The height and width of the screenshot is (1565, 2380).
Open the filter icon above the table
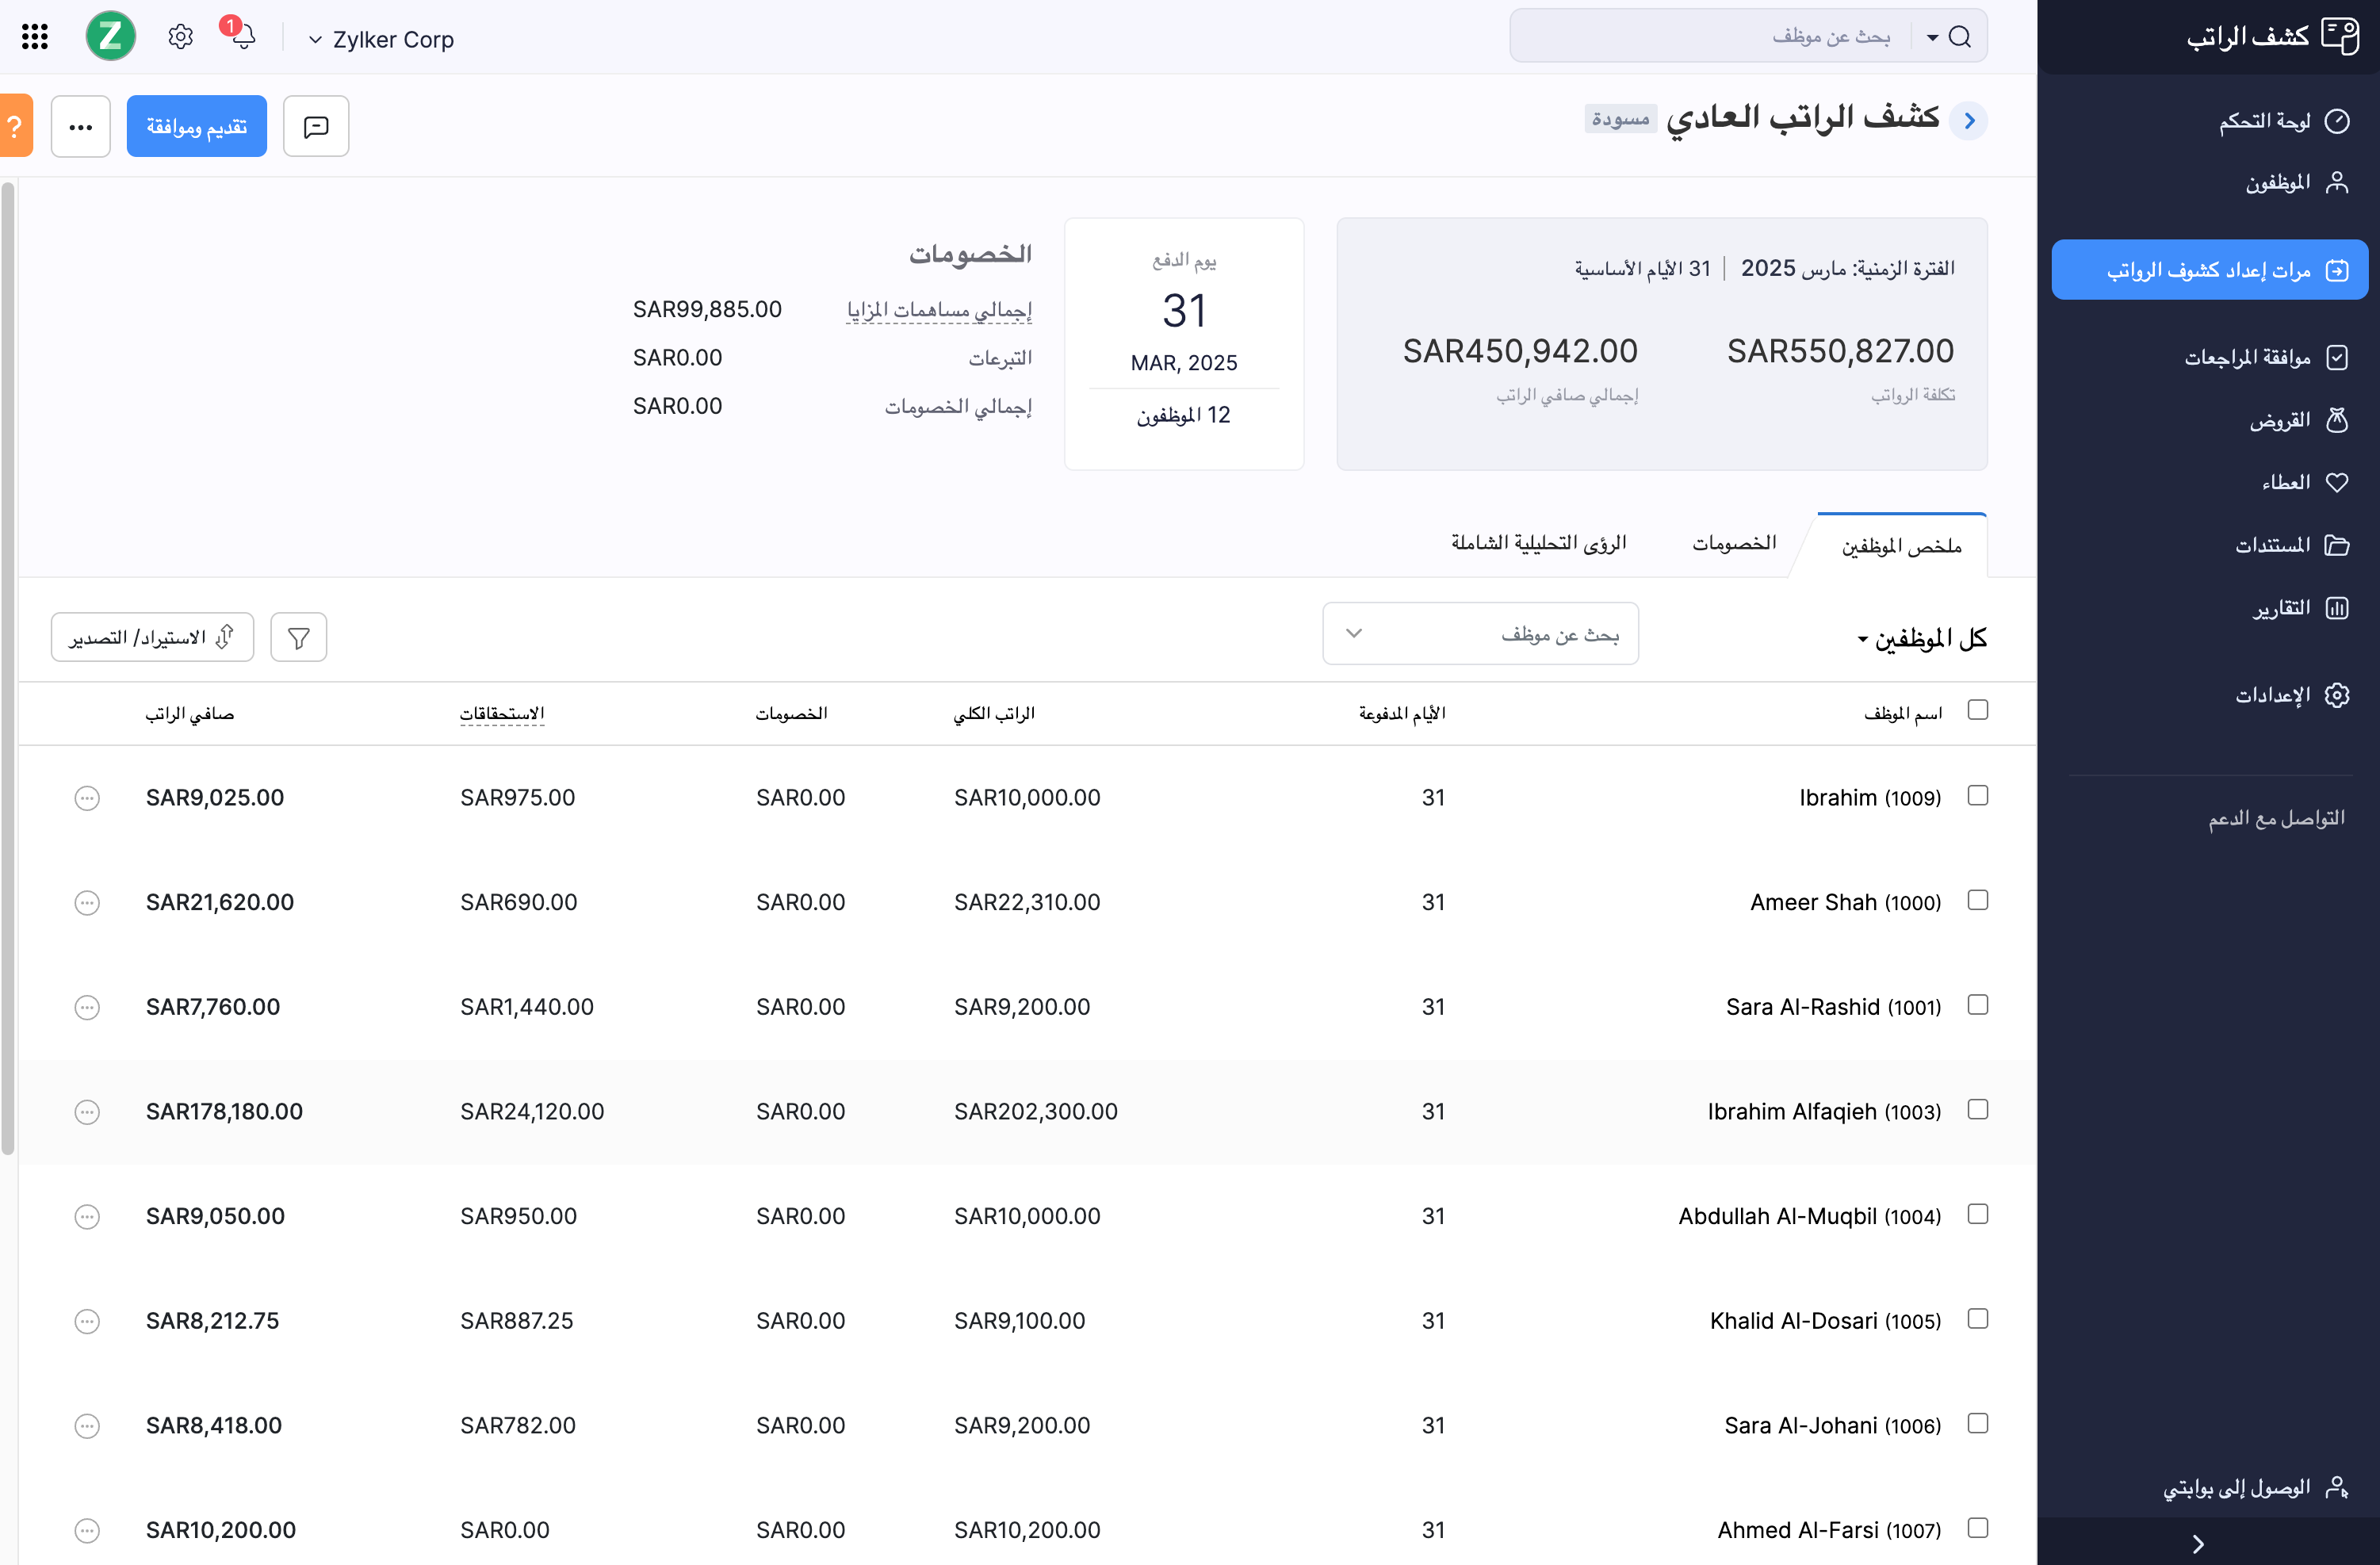point(298,636)
